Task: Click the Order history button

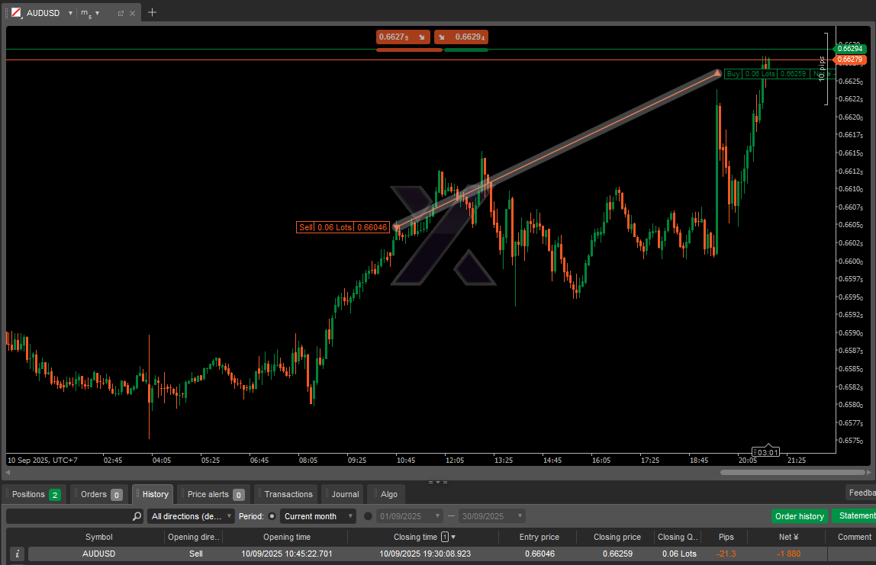Action: click(x=799, y=516)
